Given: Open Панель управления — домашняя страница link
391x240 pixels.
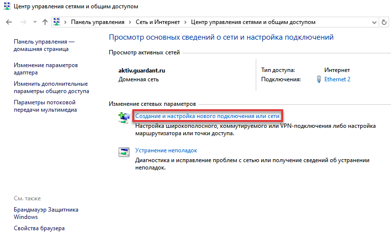Looking at the screenshot, I should (x=44, y=46).
